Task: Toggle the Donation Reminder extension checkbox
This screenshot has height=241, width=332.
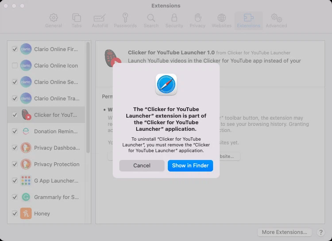Action: pos(15,131)
